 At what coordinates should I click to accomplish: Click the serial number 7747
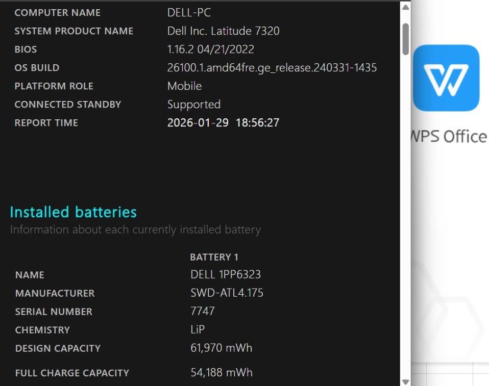point(202,311)
